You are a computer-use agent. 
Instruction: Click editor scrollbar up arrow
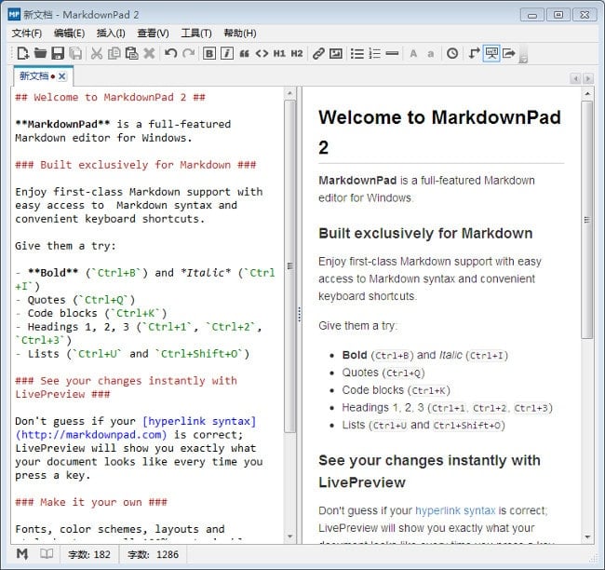pos(289,93)
